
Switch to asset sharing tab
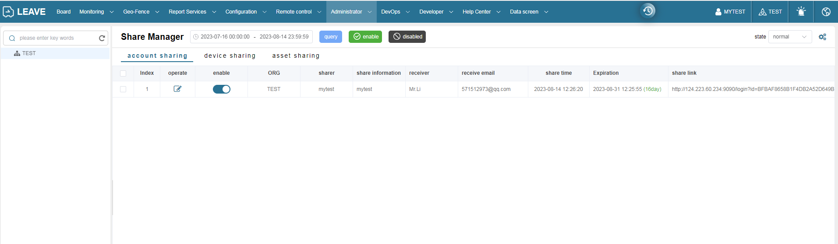tap(296, 56)
